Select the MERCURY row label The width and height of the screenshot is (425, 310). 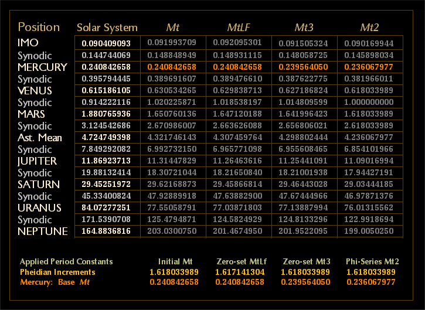click(x=43, y=67)
